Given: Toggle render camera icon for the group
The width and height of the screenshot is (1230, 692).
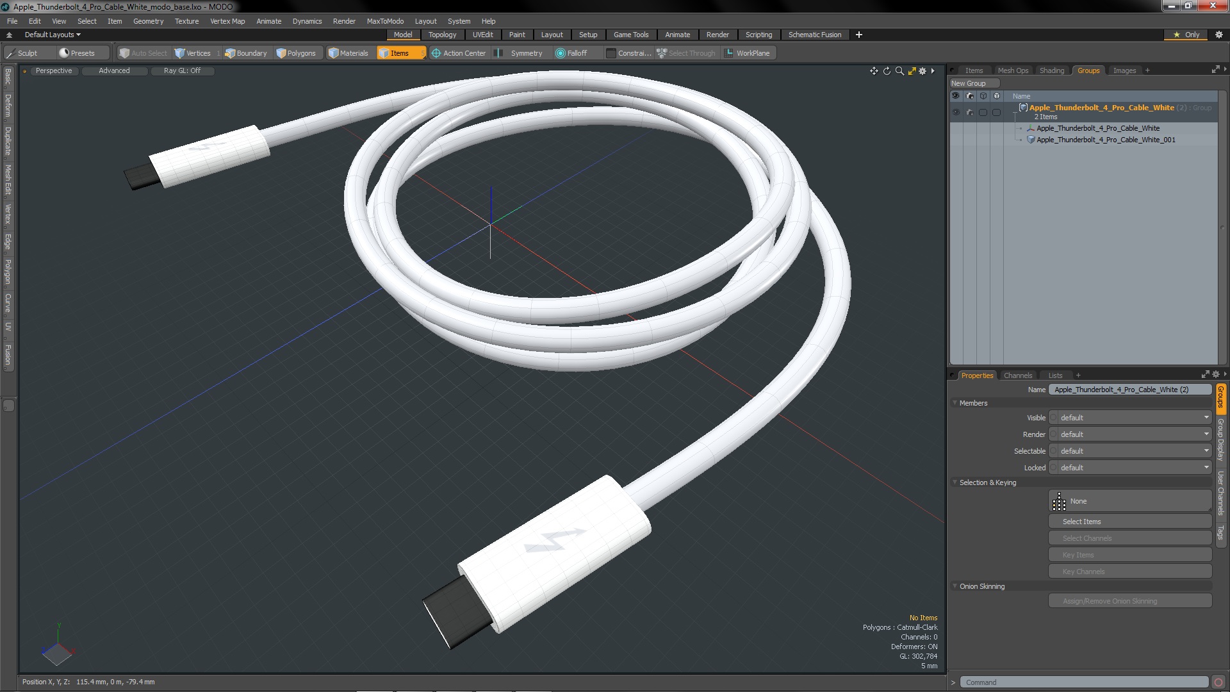Looking at the screenshot, I should click(969, 112).
